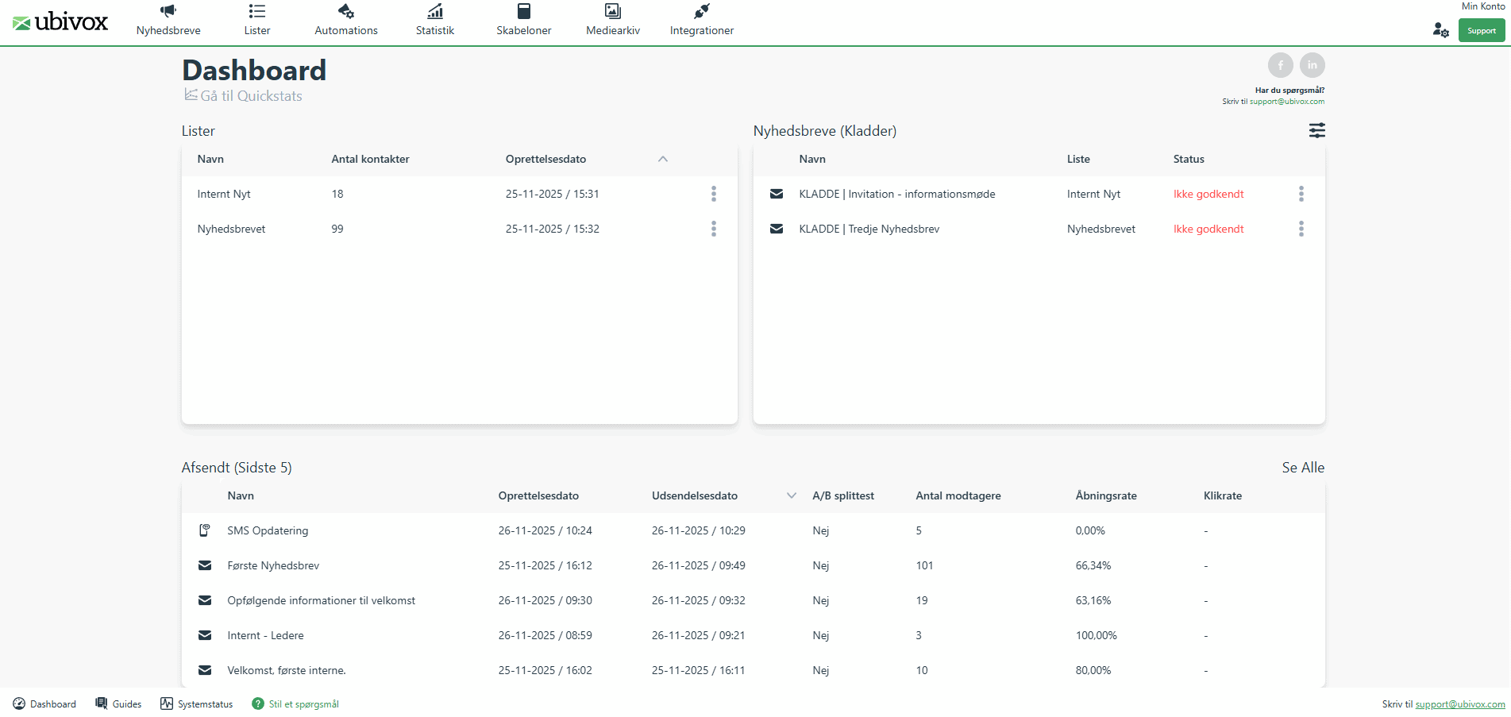
Task: Open Se Alle for sent newsletters
Action: [x=1302, y=467]
